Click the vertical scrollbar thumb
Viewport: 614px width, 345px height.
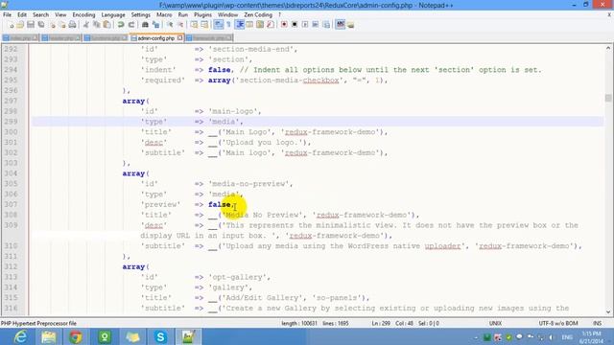pyautogui.click(x=608, y=98)
